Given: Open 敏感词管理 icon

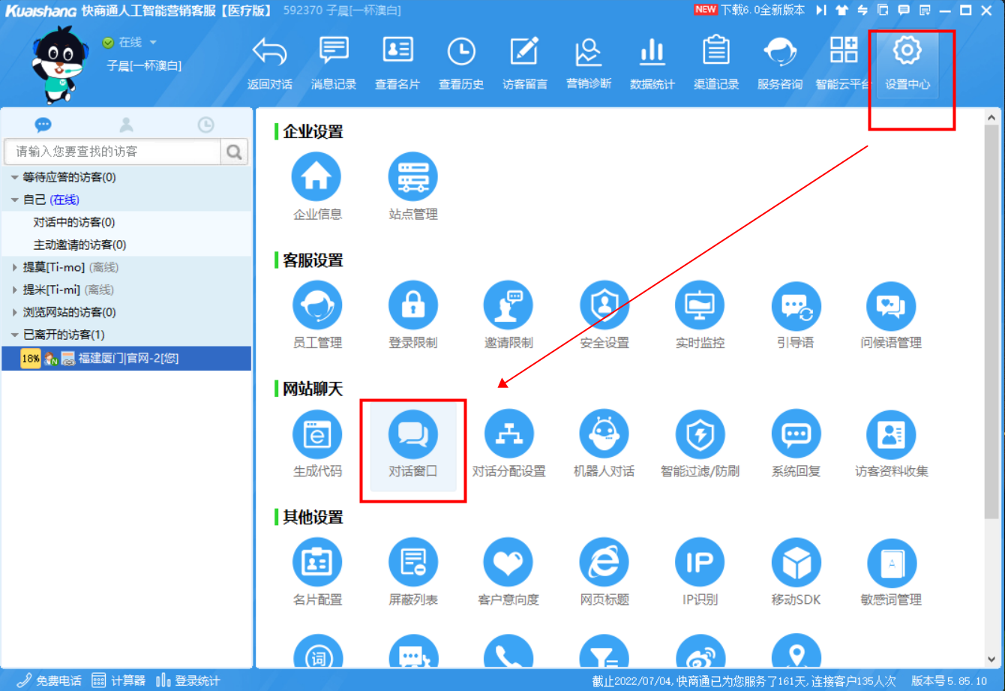Looking at the screenshot, I should pos(891,562).
